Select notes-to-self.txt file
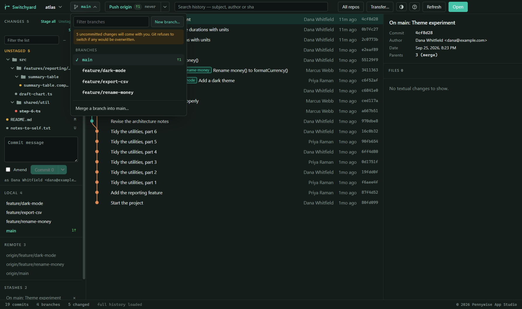 [41, 128]
